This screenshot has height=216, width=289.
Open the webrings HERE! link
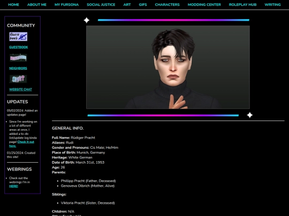pyautogui.click(x=13, y=186)
